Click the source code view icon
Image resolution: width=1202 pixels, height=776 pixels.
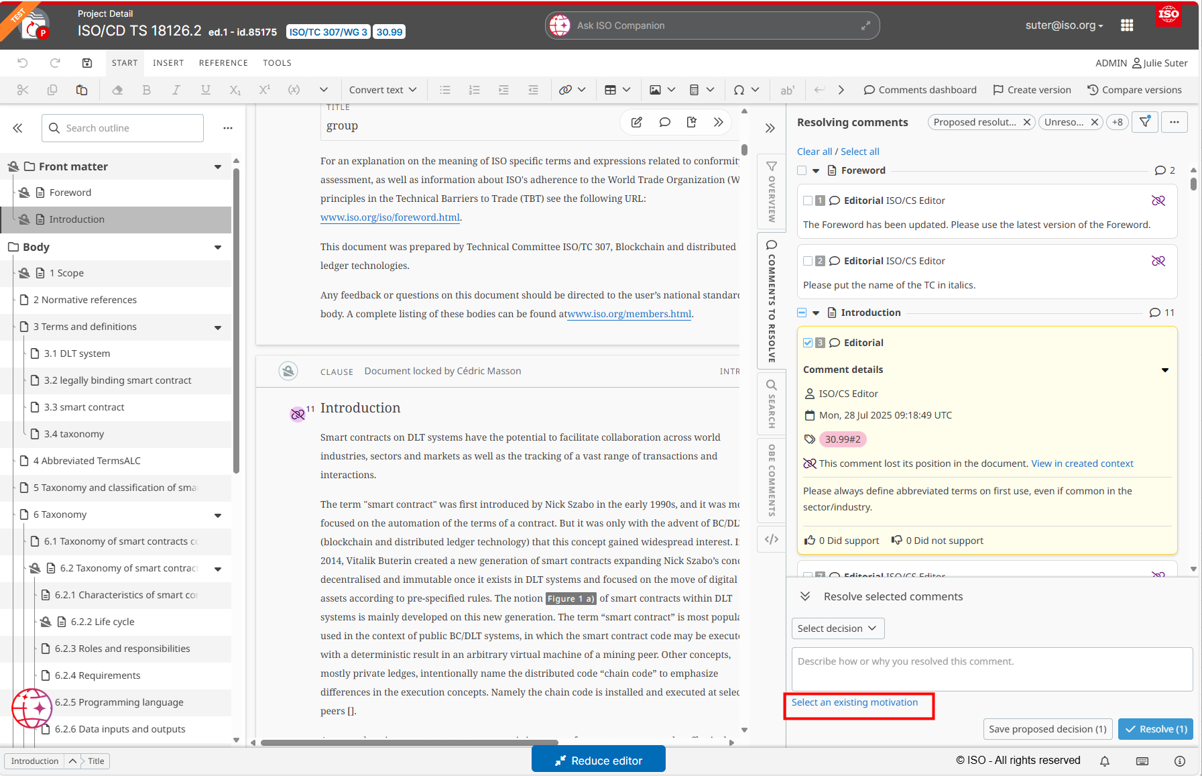(772, 539)
